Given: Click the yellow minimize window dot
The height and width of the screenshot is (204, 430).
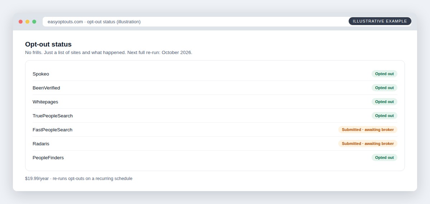Looking at the screenshot, I should 27,21.
